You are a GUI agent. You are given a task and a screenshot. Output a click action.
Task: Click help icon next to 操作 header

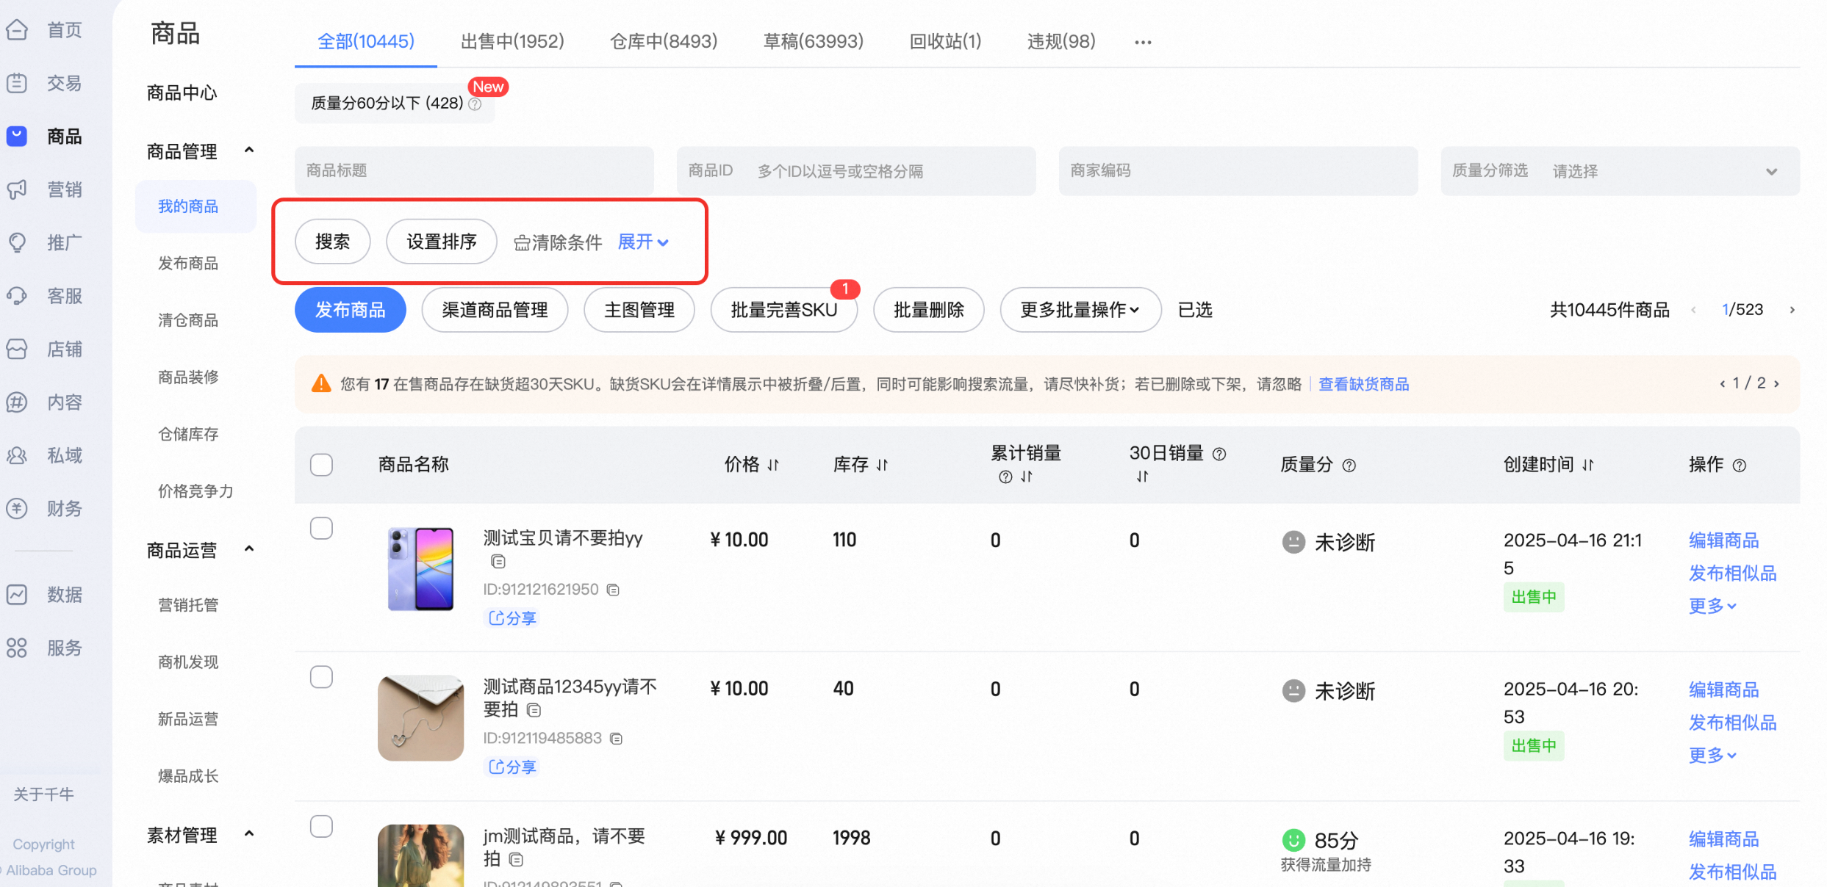pos(1740,465)
